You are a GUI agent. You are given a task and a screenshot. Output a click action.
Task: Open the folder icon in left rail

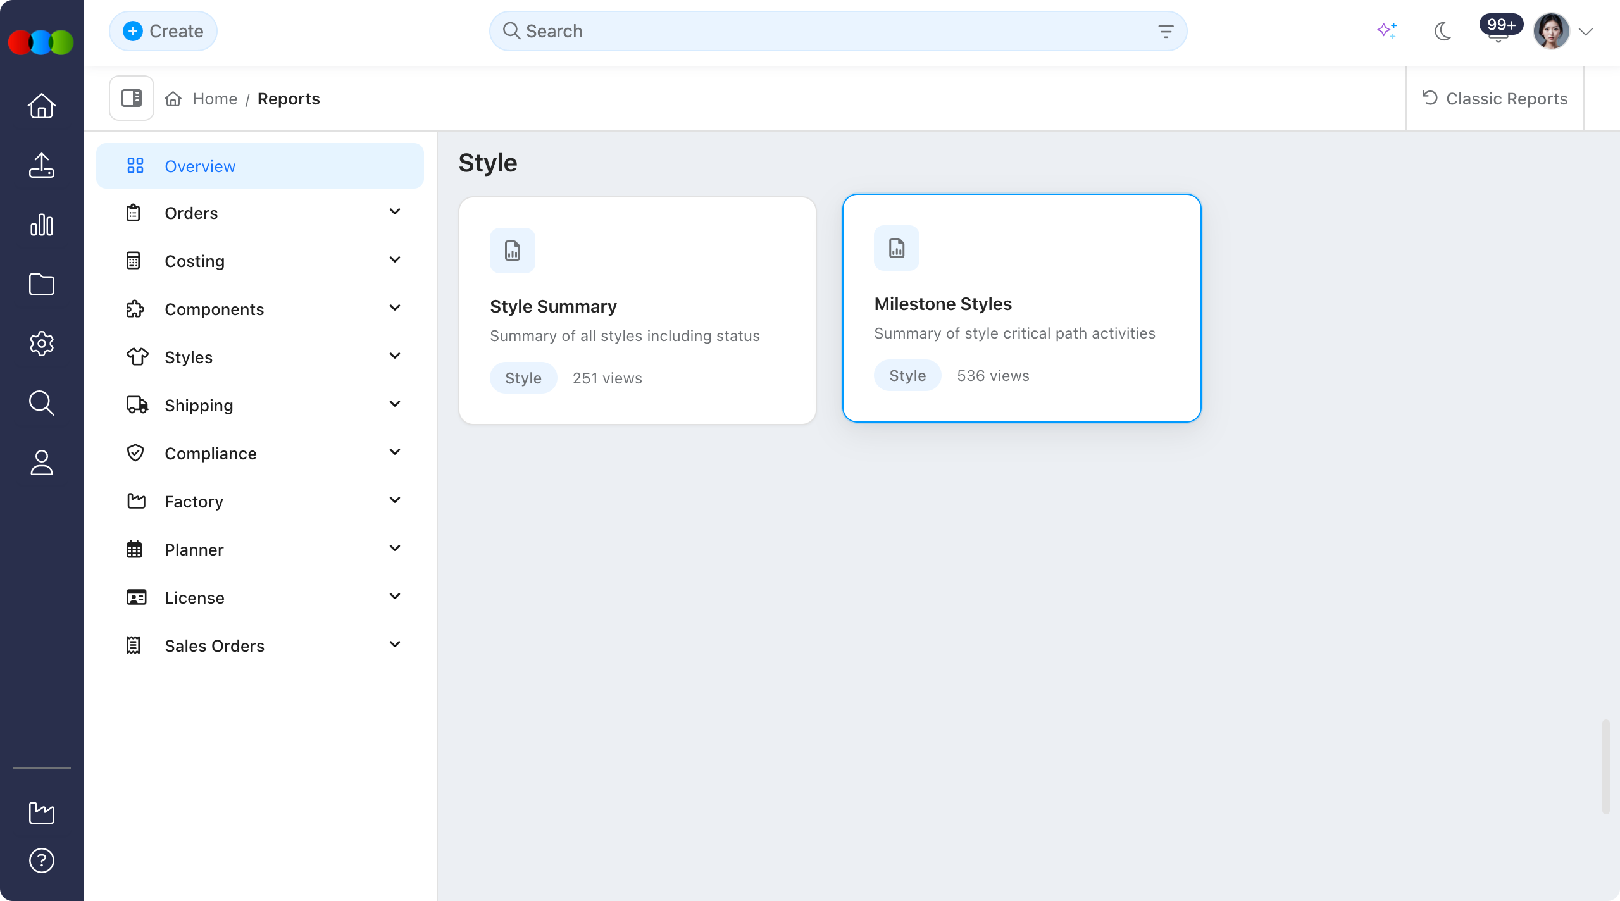click(42, 284)
